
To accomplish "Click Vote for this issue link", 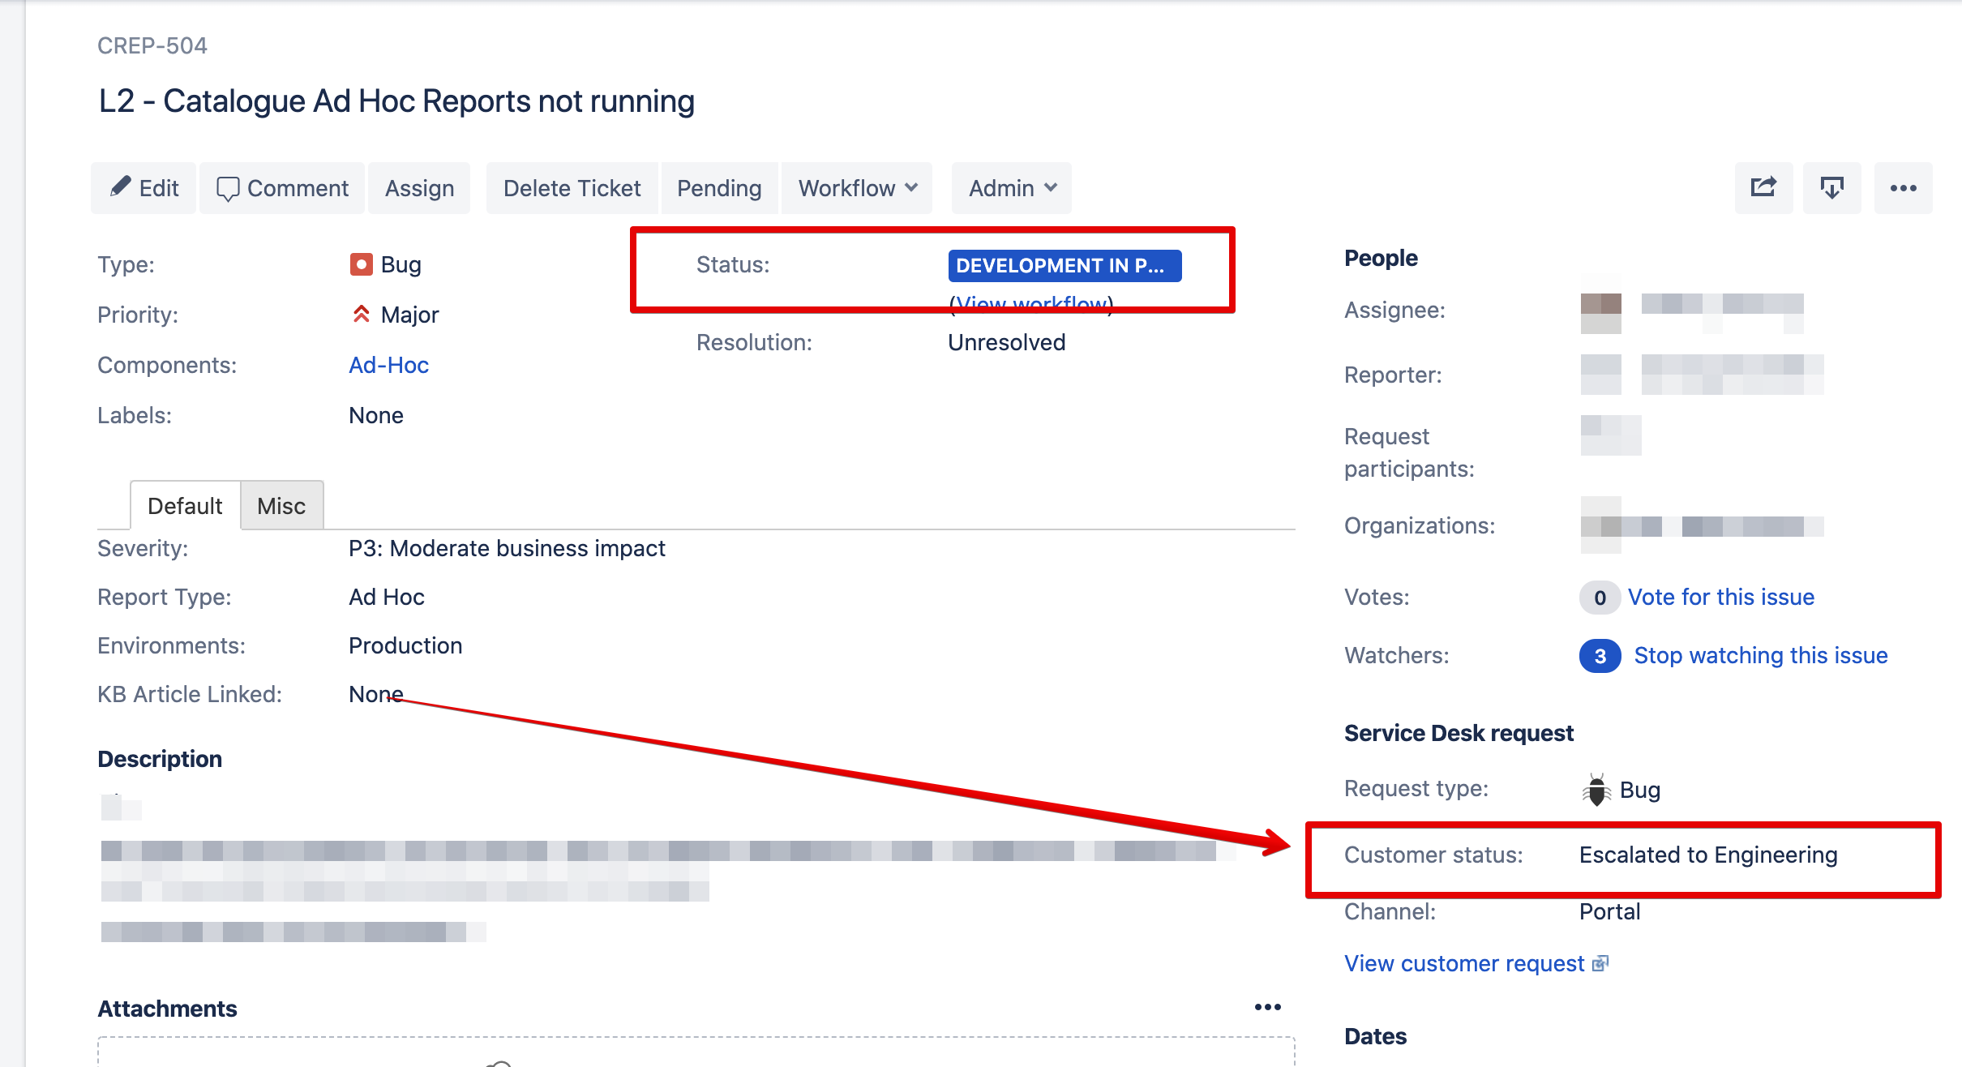I will (x=1720, y=597).
